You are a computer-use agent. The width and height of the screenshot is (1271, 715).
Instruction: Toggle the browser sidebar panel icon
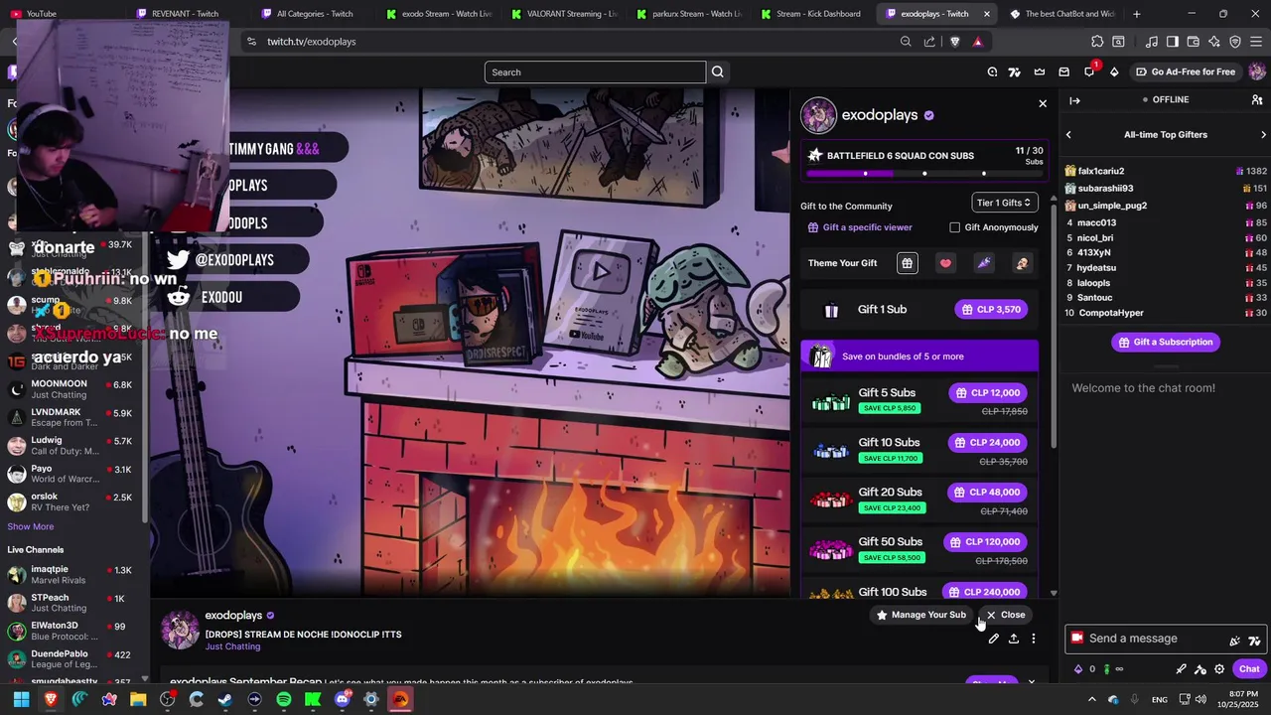click(1173, 42)
